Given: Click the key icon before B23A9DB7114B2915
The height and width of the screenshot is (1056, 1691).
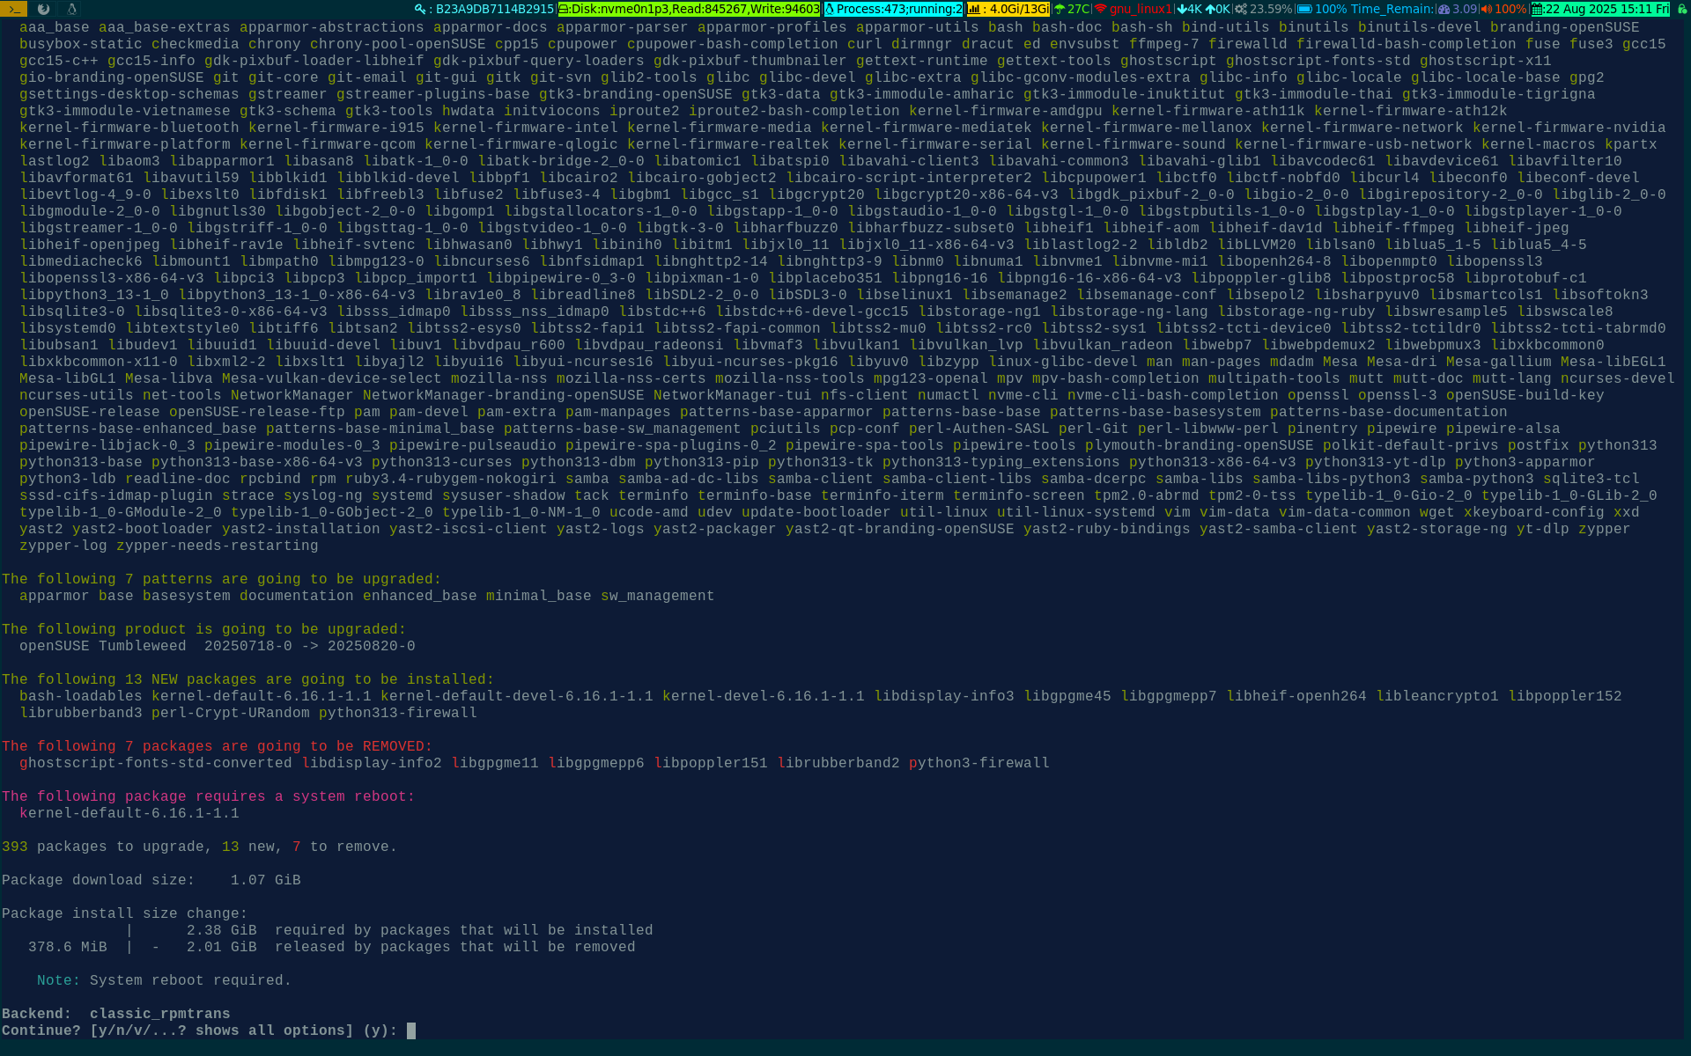Looking at the screenshot, I should (x=420, y=9).
